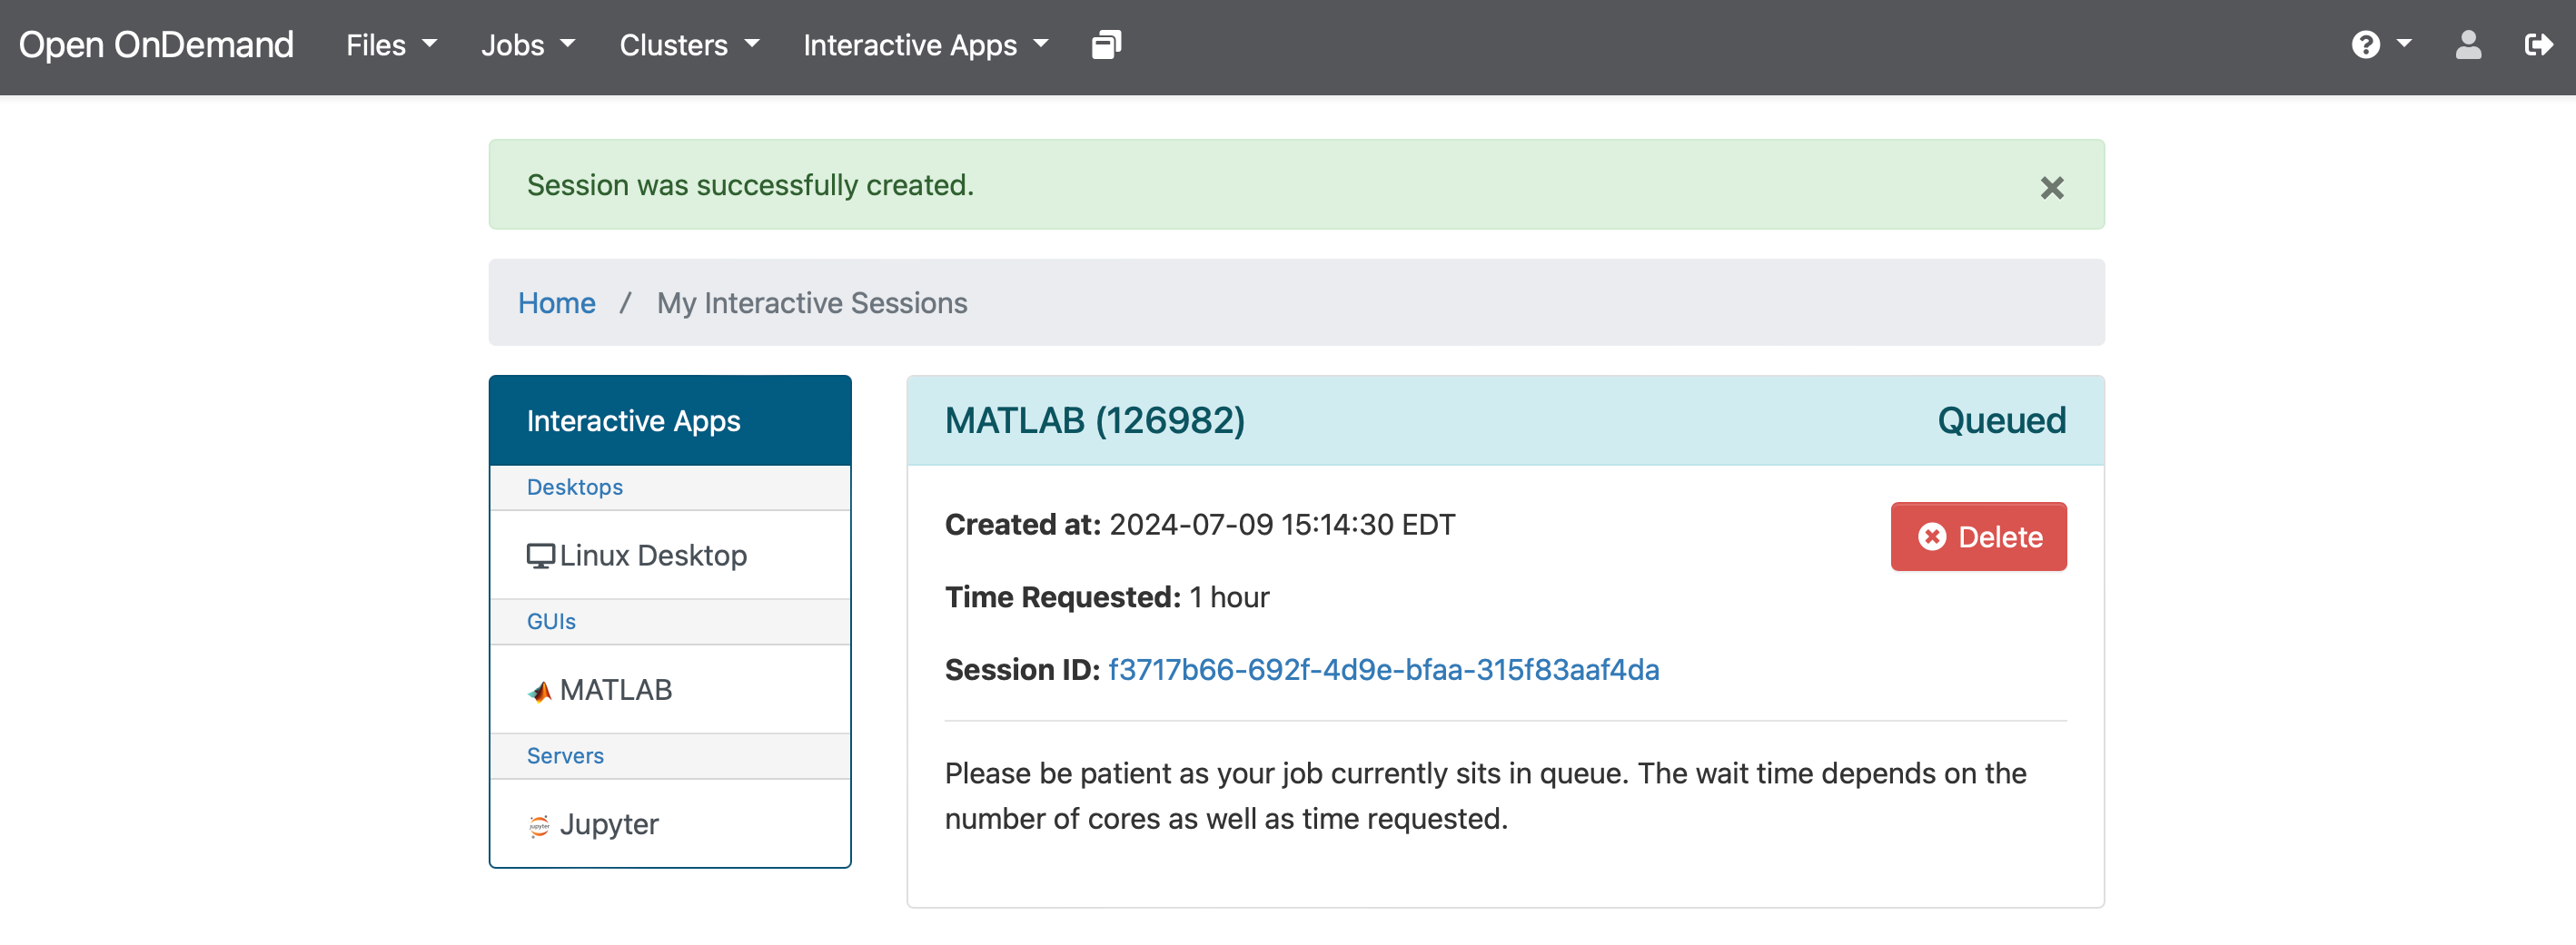Go to Open OnDemand home brand

point(156,45)
